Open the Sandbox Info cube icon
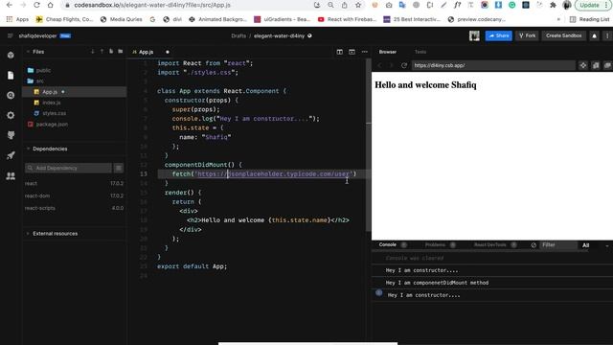Screen dimensions: 613x345 click(x=11, y=56)
